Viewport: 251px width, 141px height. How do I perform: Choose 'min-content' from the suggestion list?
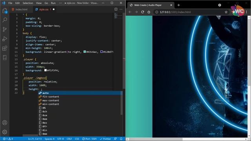[80, 104]
